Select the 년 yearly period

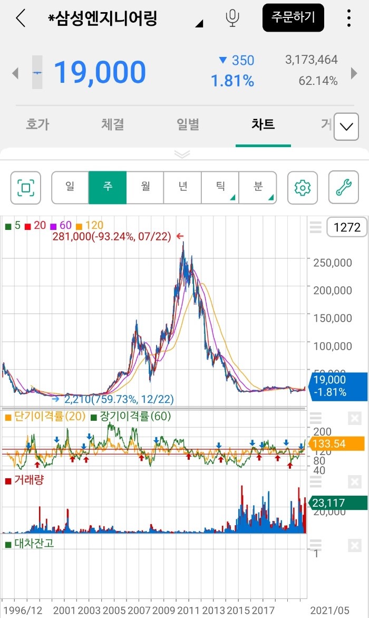[183, 188]
